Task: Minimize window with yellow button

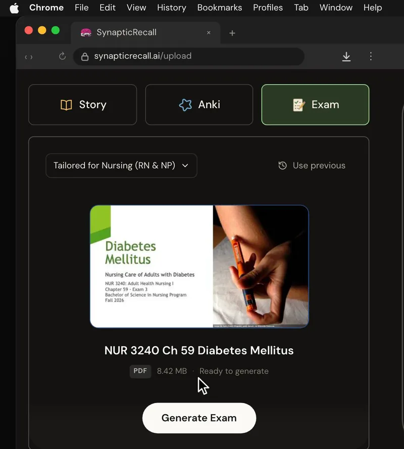Action: 42,30
